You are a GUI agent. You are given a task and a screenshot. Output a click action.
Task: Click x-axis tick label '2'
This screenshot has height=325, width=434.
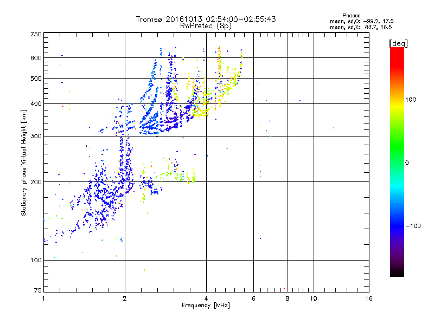click(x=125, y=298)
